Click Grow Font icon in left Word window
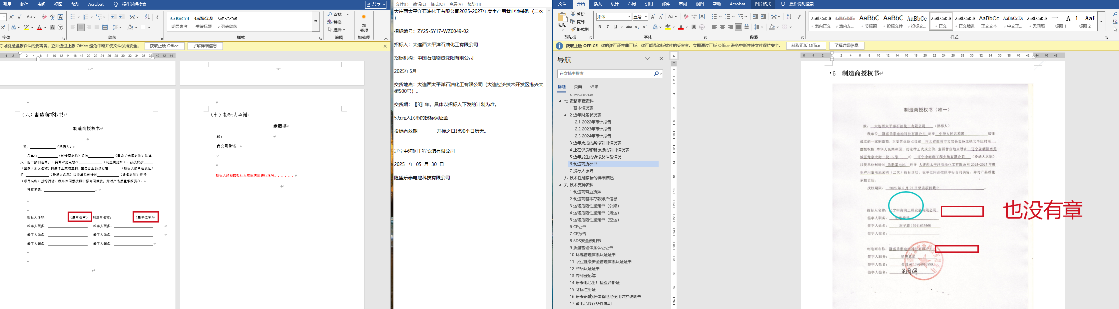The height and width of the screenshot is (309, 1119). click(11, 17)
